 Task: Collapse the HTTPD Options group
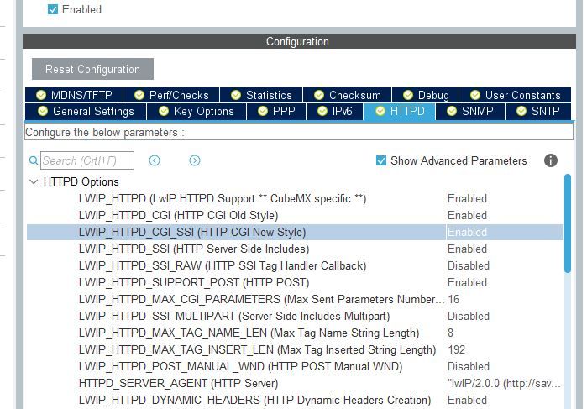[34, 182]
